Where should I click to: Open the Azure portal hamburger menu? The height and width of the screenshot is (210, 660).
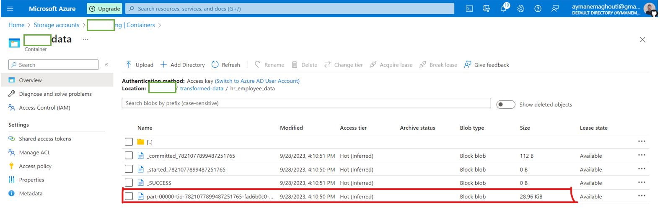pos(10,9)
